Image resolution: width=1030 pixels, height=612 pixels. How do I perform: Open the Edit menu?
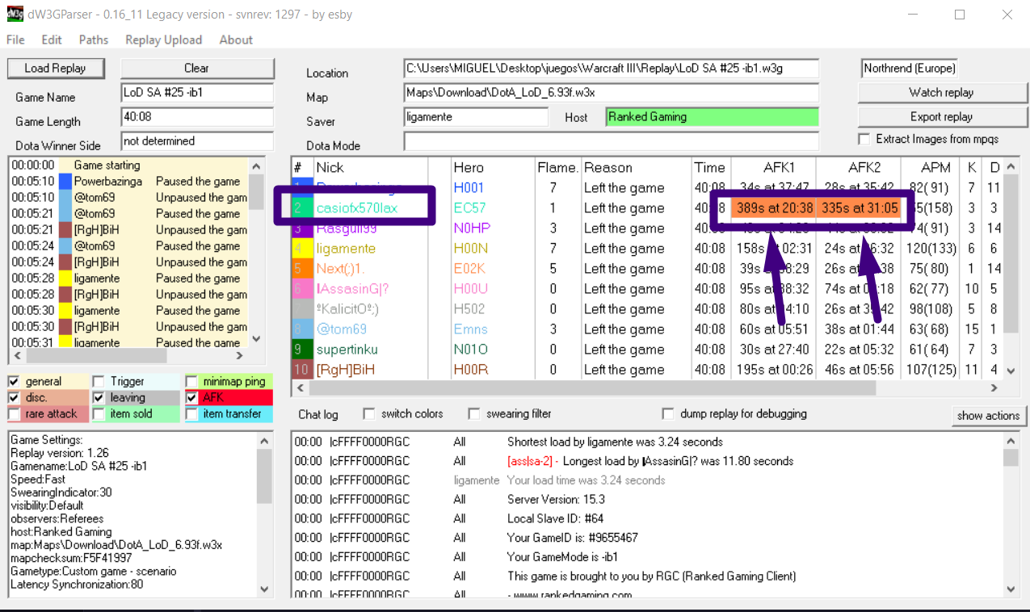pyautogui.click(x=52, y=40)
